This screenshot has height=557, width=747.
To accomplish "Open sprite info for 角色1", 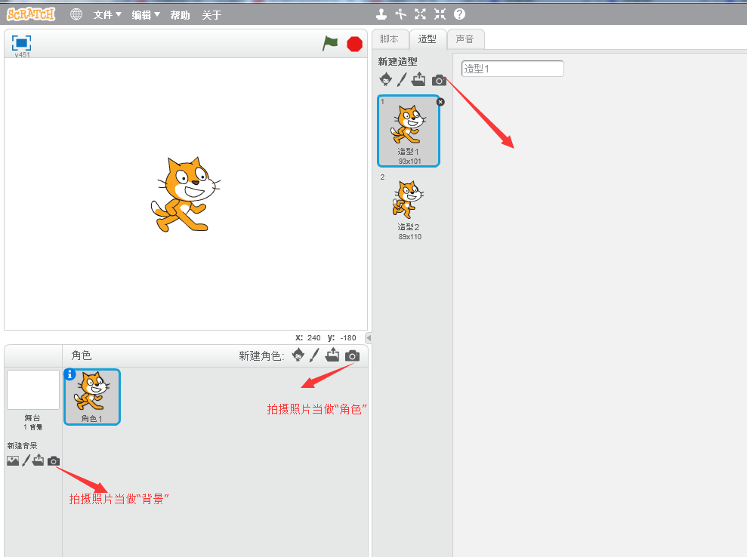I will tap(69, 374).
